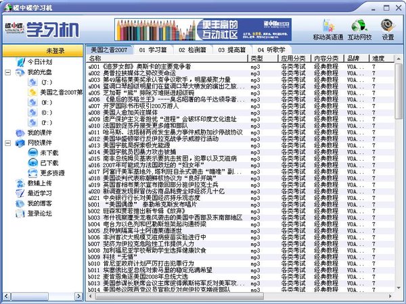Open the 互动社区 banner advertisement
This screenshot has width=406, height=304.
click(x=203, y=30)
